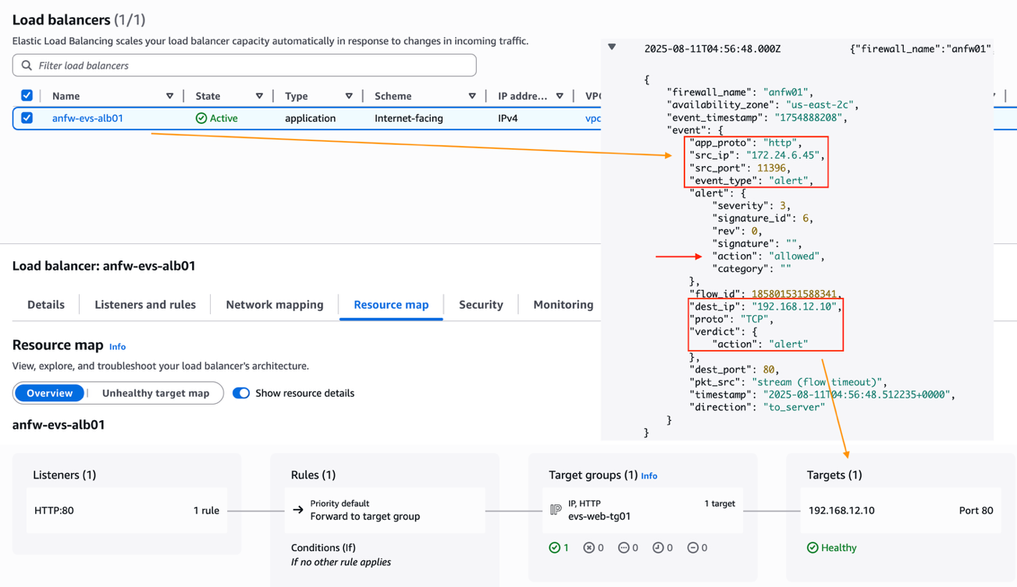Click the green Healthy status icon under Targets

(x=813, y=548)
